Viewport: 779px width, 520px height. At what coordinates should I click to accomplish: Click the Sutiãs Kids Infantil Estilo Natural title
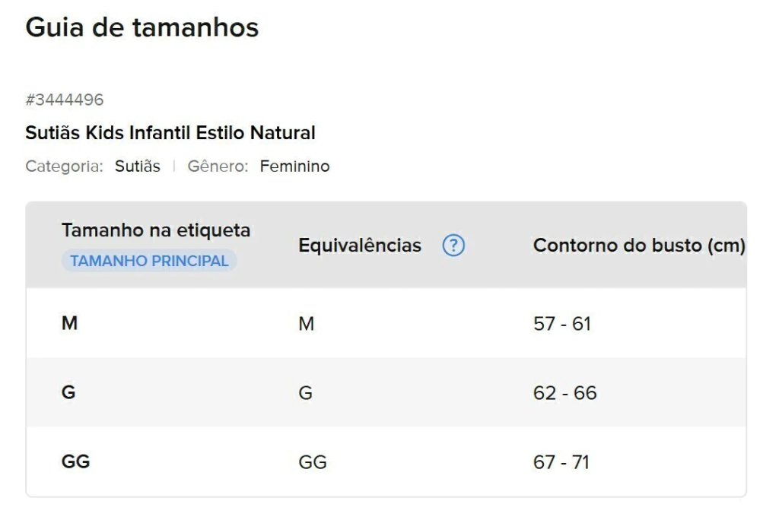click(170, 133)
